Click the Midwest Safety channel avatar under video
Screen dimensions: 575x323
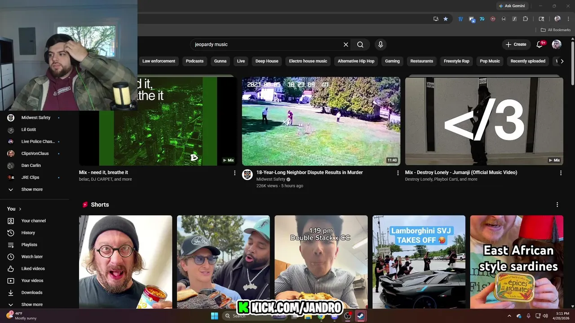point(248,175)
